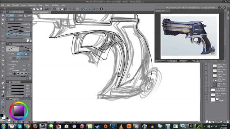
Task: Toggle the third blue snap-to-grid icon
Action: click(x=89, y=9)
